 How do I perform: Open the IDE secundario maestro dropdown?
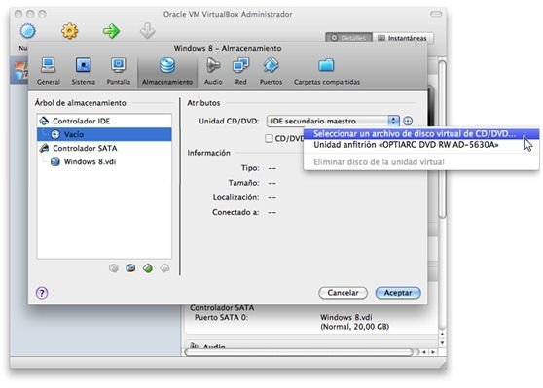click(x=333, y=121)
